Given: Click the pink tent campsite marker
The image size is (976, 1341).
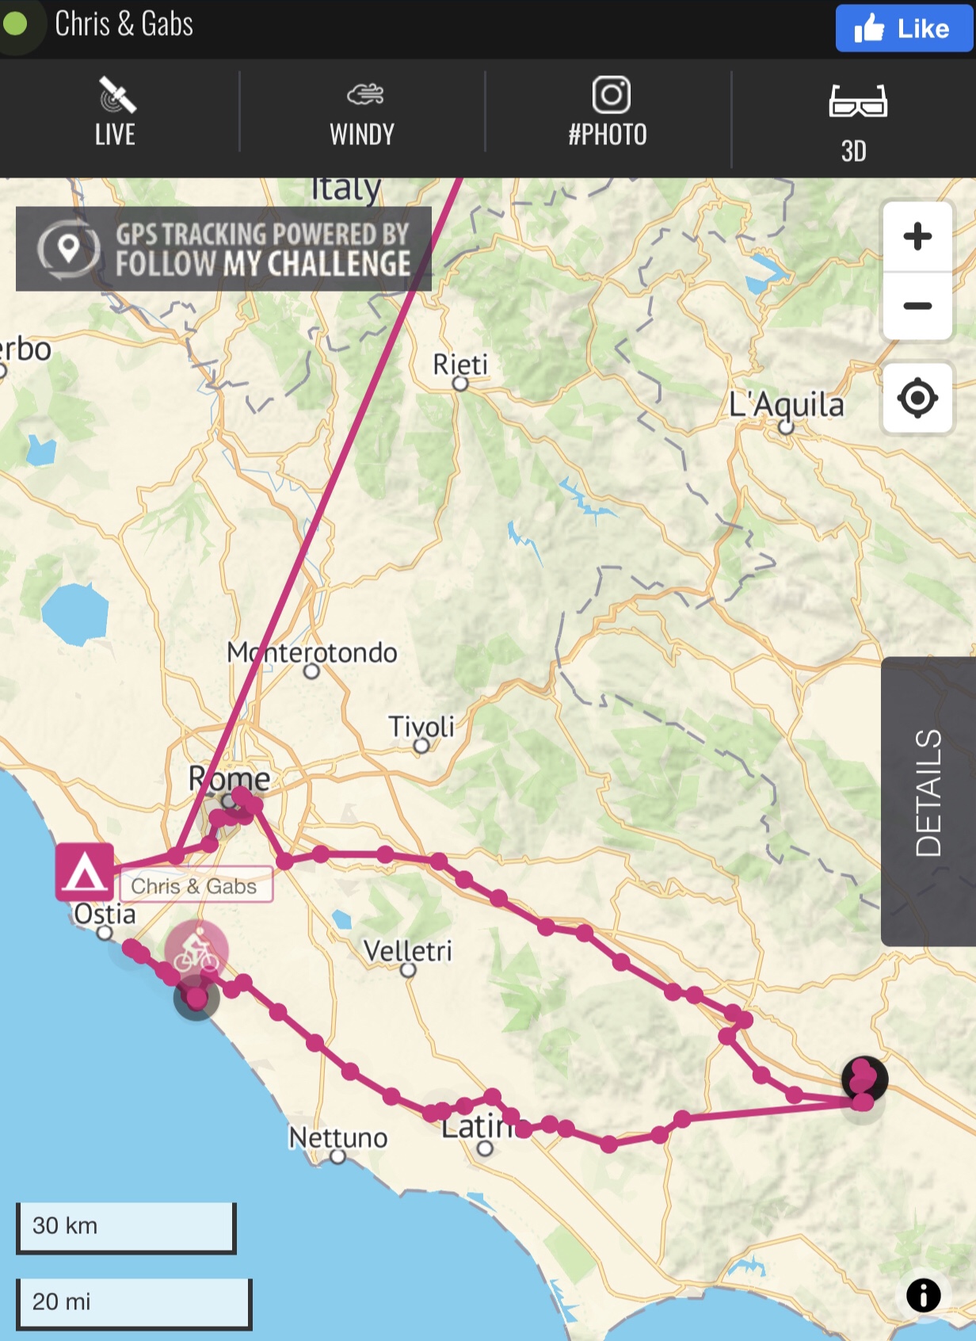Looking at the screenshot, I should [85, 873].
